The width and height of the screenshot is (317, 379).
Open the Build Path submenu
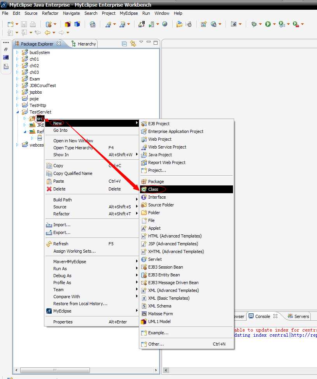pyautogui.click(x=92, y=200)
